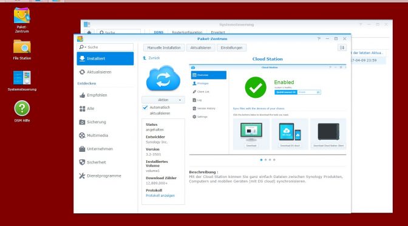Open the Empfohlen category
This screenshot has width=408, height=226.
click(105, 95)
